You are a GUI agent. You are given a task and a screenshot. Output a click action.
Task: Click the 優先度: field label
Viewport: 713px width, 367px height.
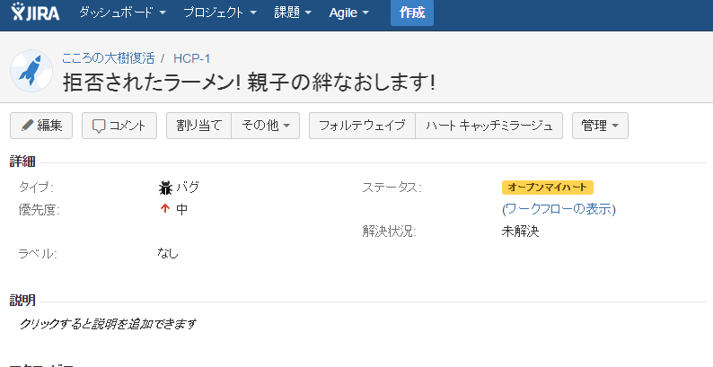point(40,209)
